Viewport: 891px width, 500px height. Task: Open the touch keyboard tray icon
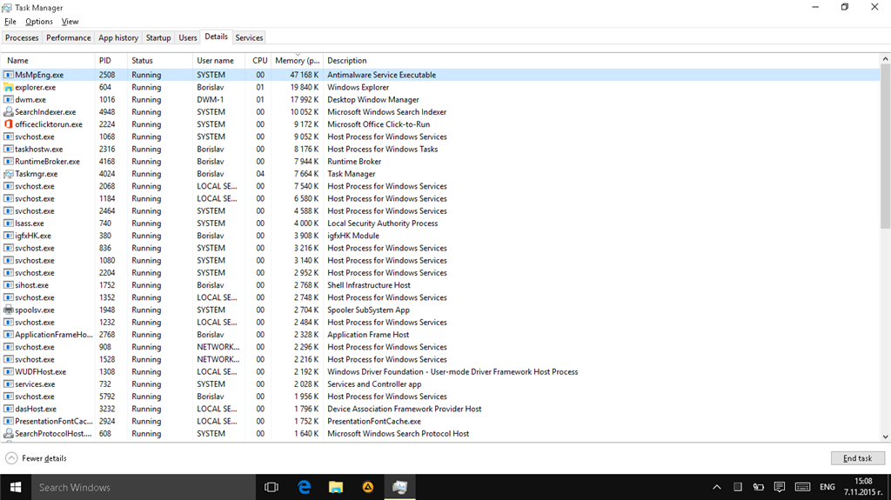pos(802,487)
